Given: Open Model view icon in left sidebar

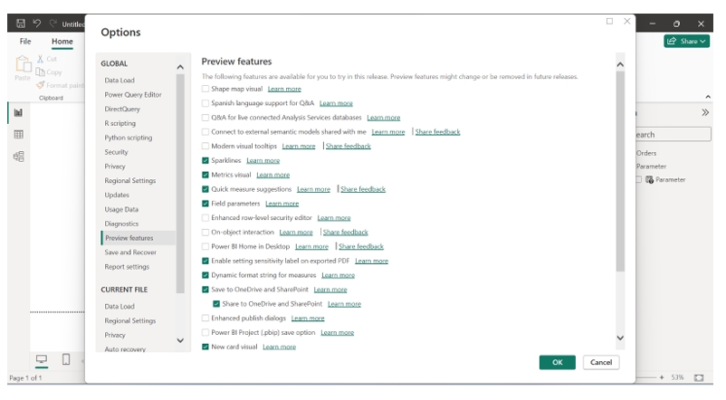Looking at the screenshot, I should tap(18, 156).
